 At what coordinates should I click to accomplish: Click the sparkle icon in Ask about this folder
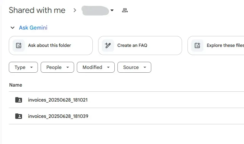pos(19,46)
